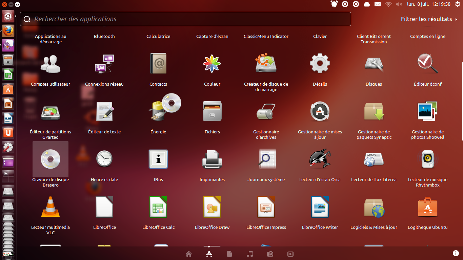Open the LibreOffice start center
Screen dimensions: 463x260
coord(104,207)
